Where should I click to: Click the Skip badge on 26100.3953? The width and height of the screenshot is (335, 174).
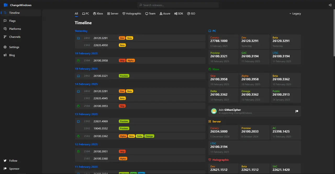(122, 106)
